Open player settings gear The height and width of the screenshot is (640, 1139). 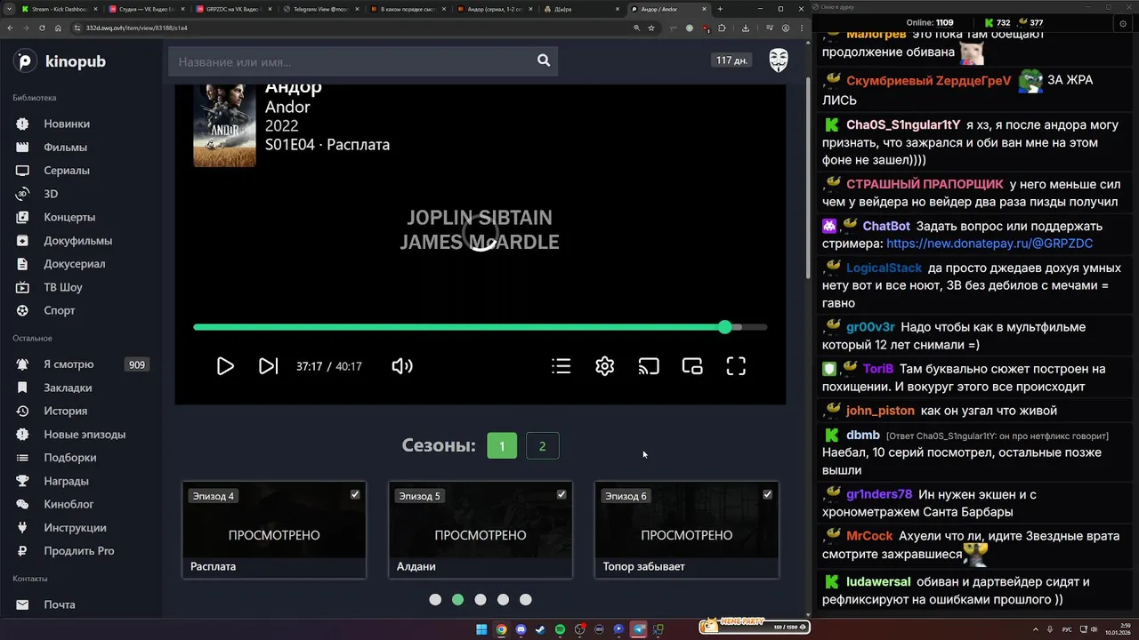pyautogui.click(x=605, y=366)
